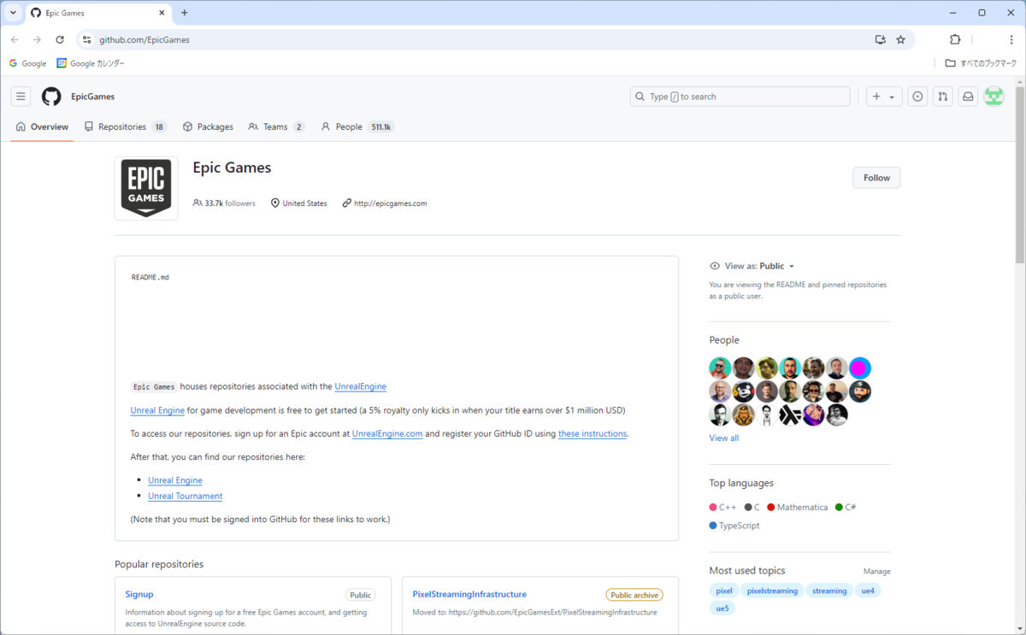Image resolution: width=1026 pixels, height=635 pixels.
Task: Open the Google カレンダー bookmark
Action: (x=91, y=63)
